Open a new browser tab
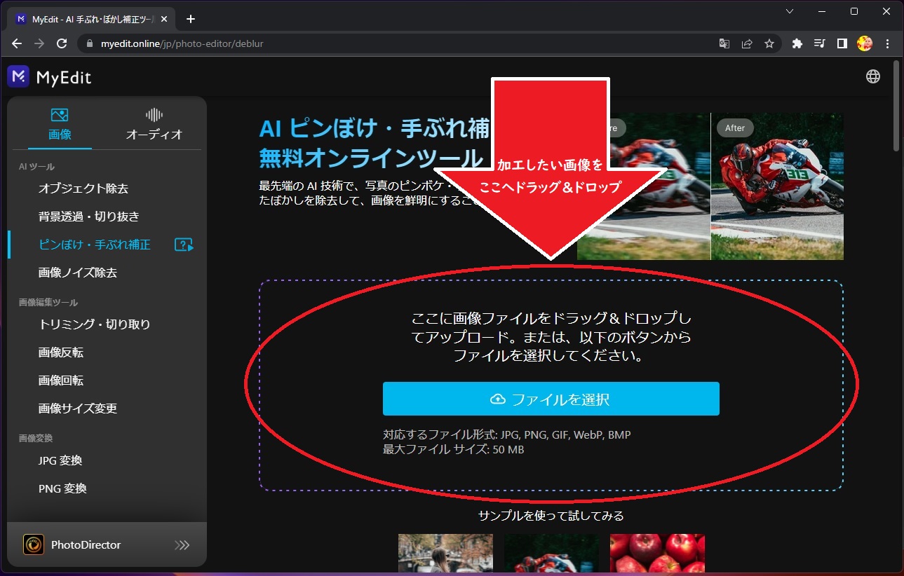Viewport: 904px width, 576px height. [x=191, y=19]
